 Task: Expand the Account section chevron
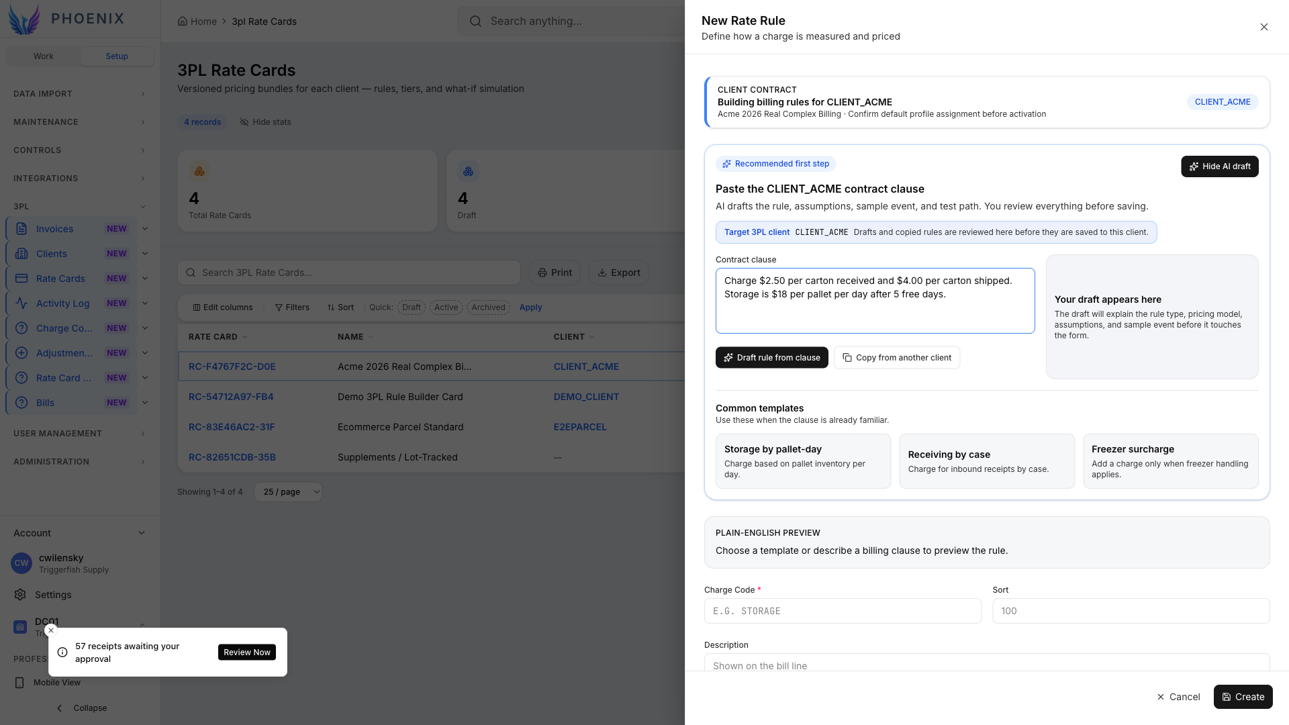click(142, 533)
